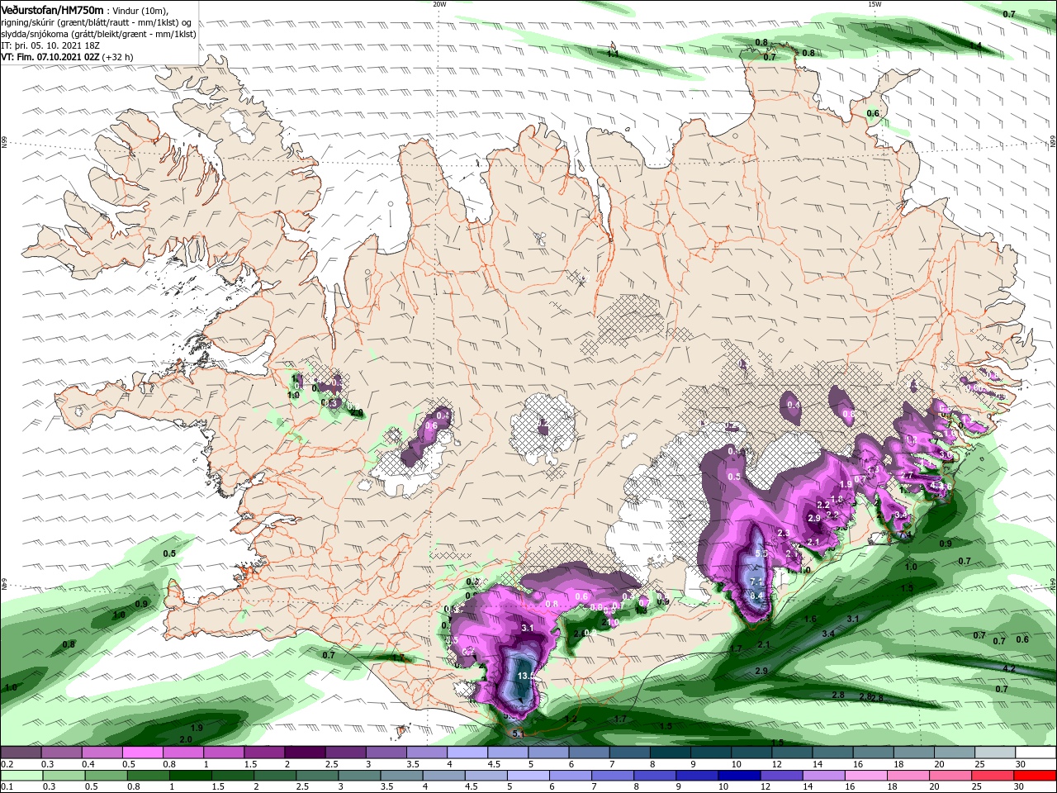Select the light blue 4 swatch, upper legend
1057x793 pixels.
[x=467, y=753]
